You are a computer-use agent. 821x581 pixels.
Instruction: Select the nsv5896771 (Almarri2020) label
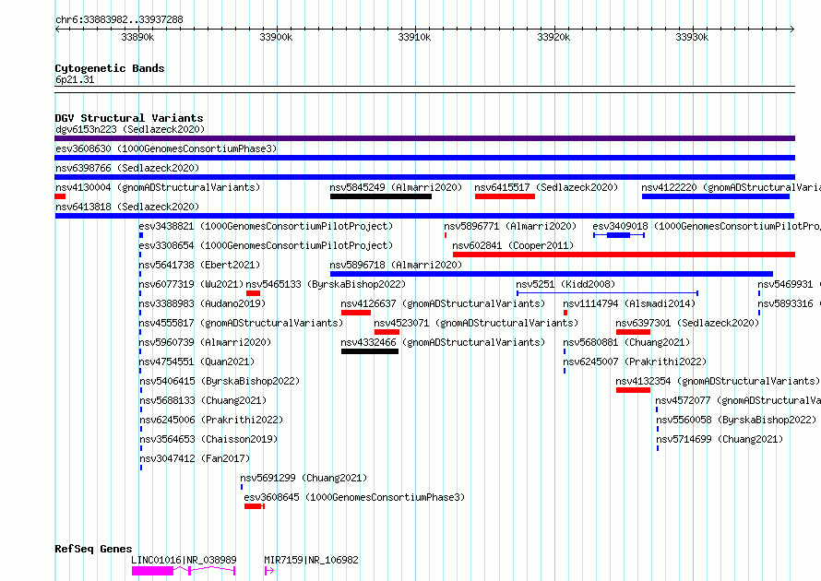point(510,226)
